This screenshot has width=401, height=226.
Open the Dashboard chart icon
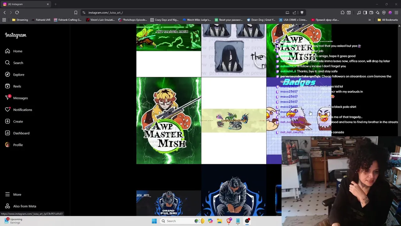point(8,133)
